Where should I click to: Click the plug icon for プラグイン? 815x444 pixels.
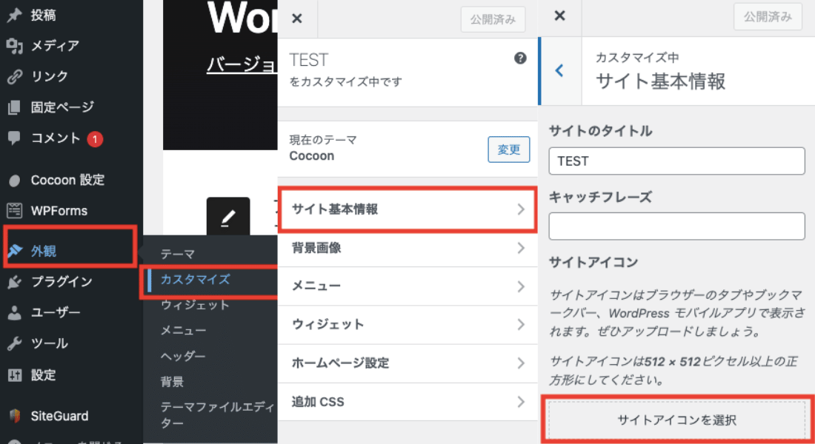coord(14,281)
